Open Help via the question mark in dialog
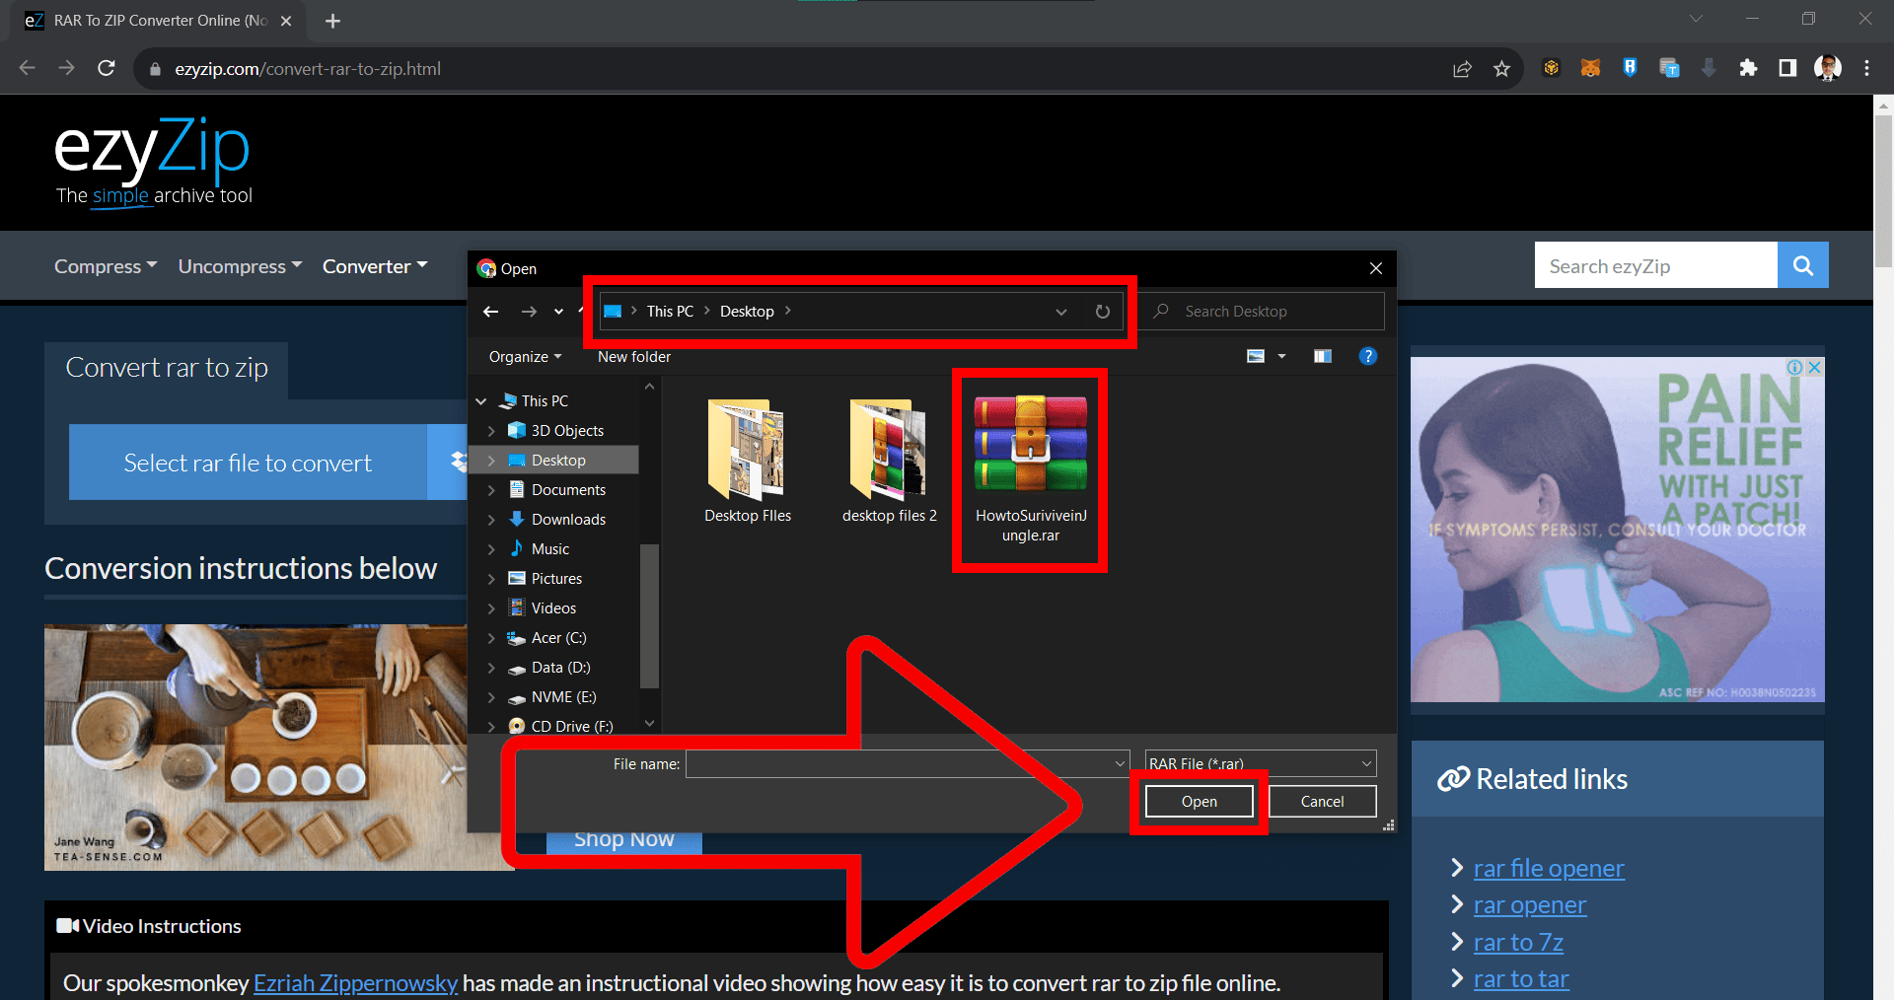The height and width of the screenshot is (1000, 1894). [1368, 356]
